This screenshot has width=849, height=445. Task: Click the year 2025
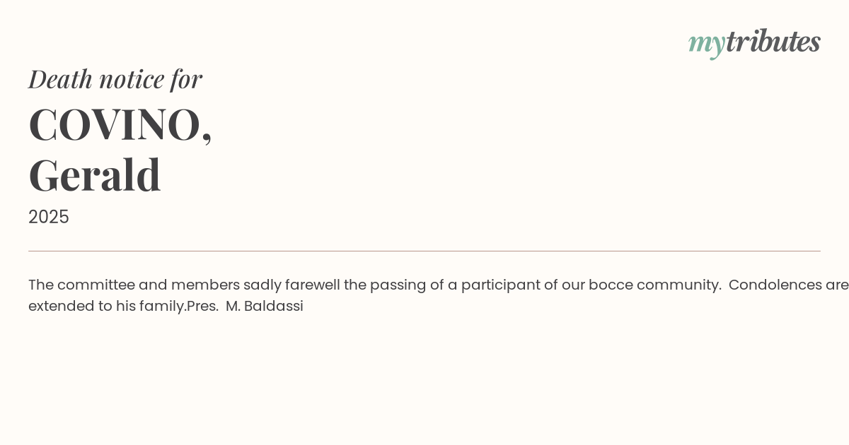click(x=49, y=217)
